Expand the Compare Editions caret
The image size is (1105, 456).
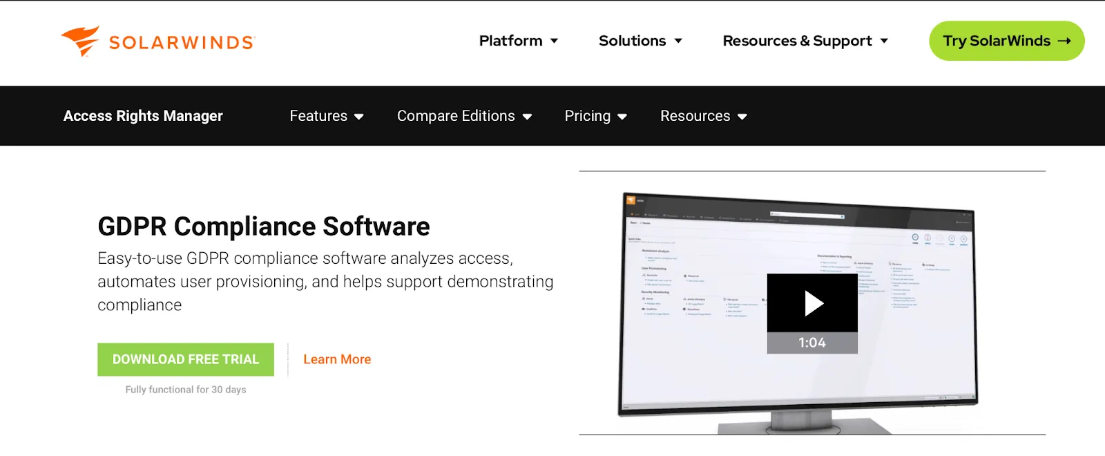[528, 117]
